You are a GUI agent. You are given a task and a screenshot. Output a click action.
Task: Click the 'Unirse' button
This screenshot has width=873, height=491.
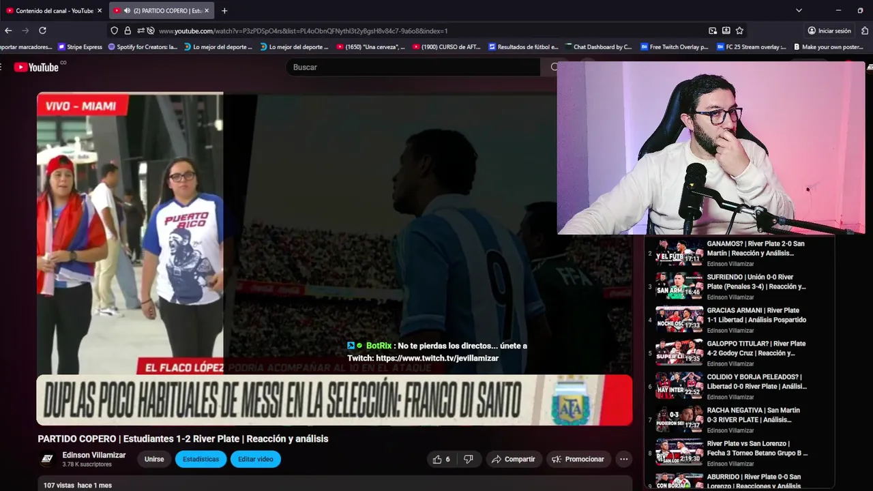tap(154, 459)
